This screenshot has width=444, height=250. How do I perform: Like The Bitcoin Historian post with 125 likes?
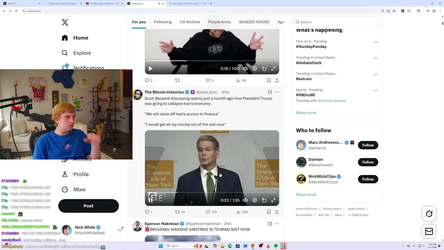(211, 212)
